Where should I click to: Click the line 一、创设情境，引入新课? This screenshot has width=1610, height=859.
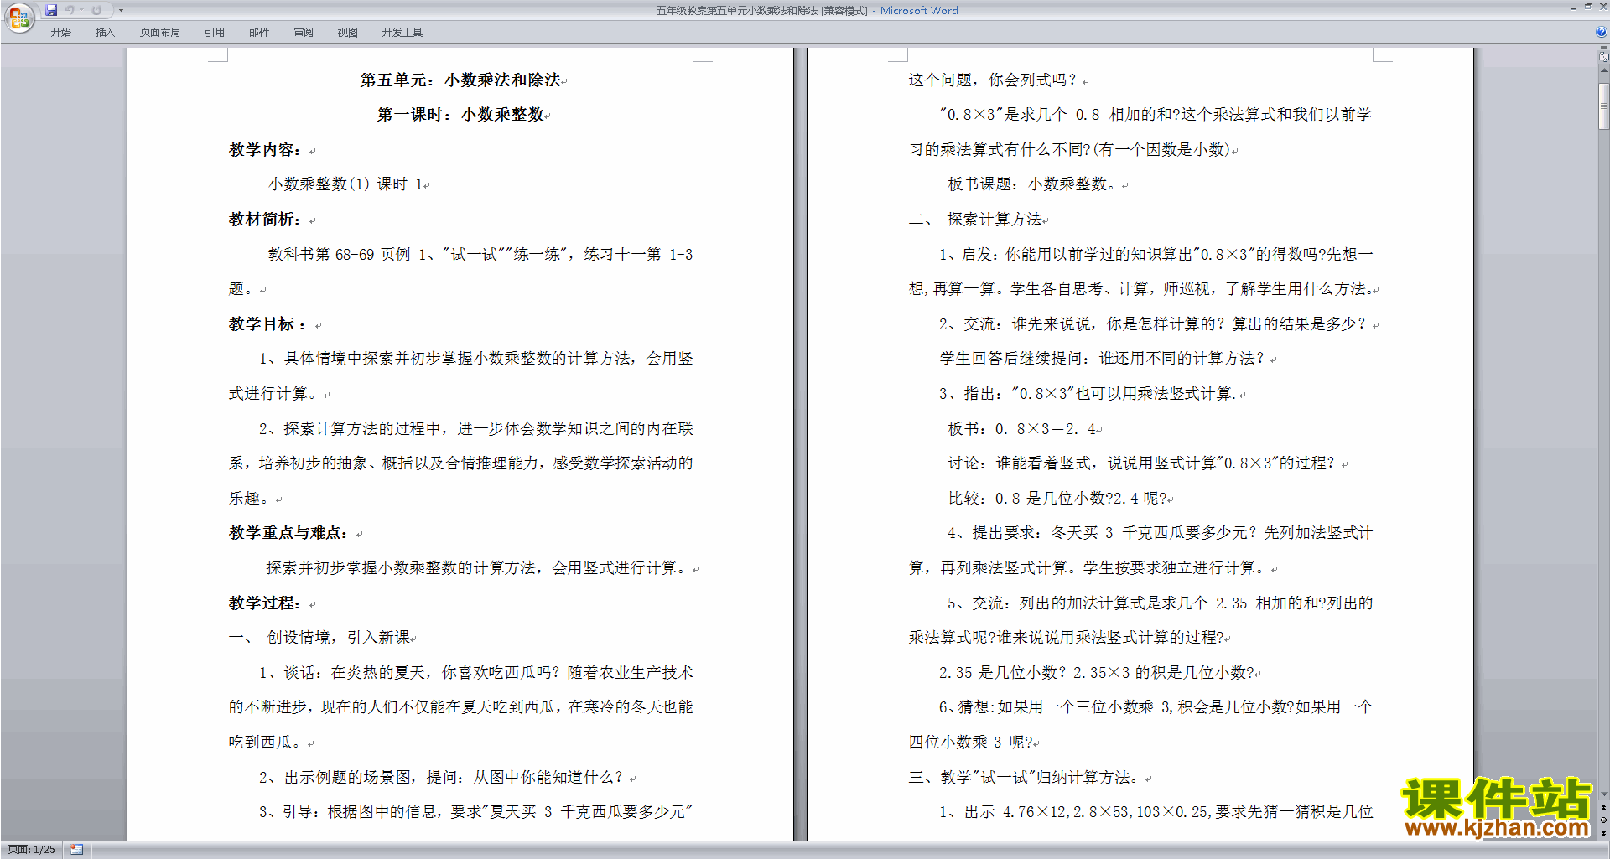[x=319, y=638]
